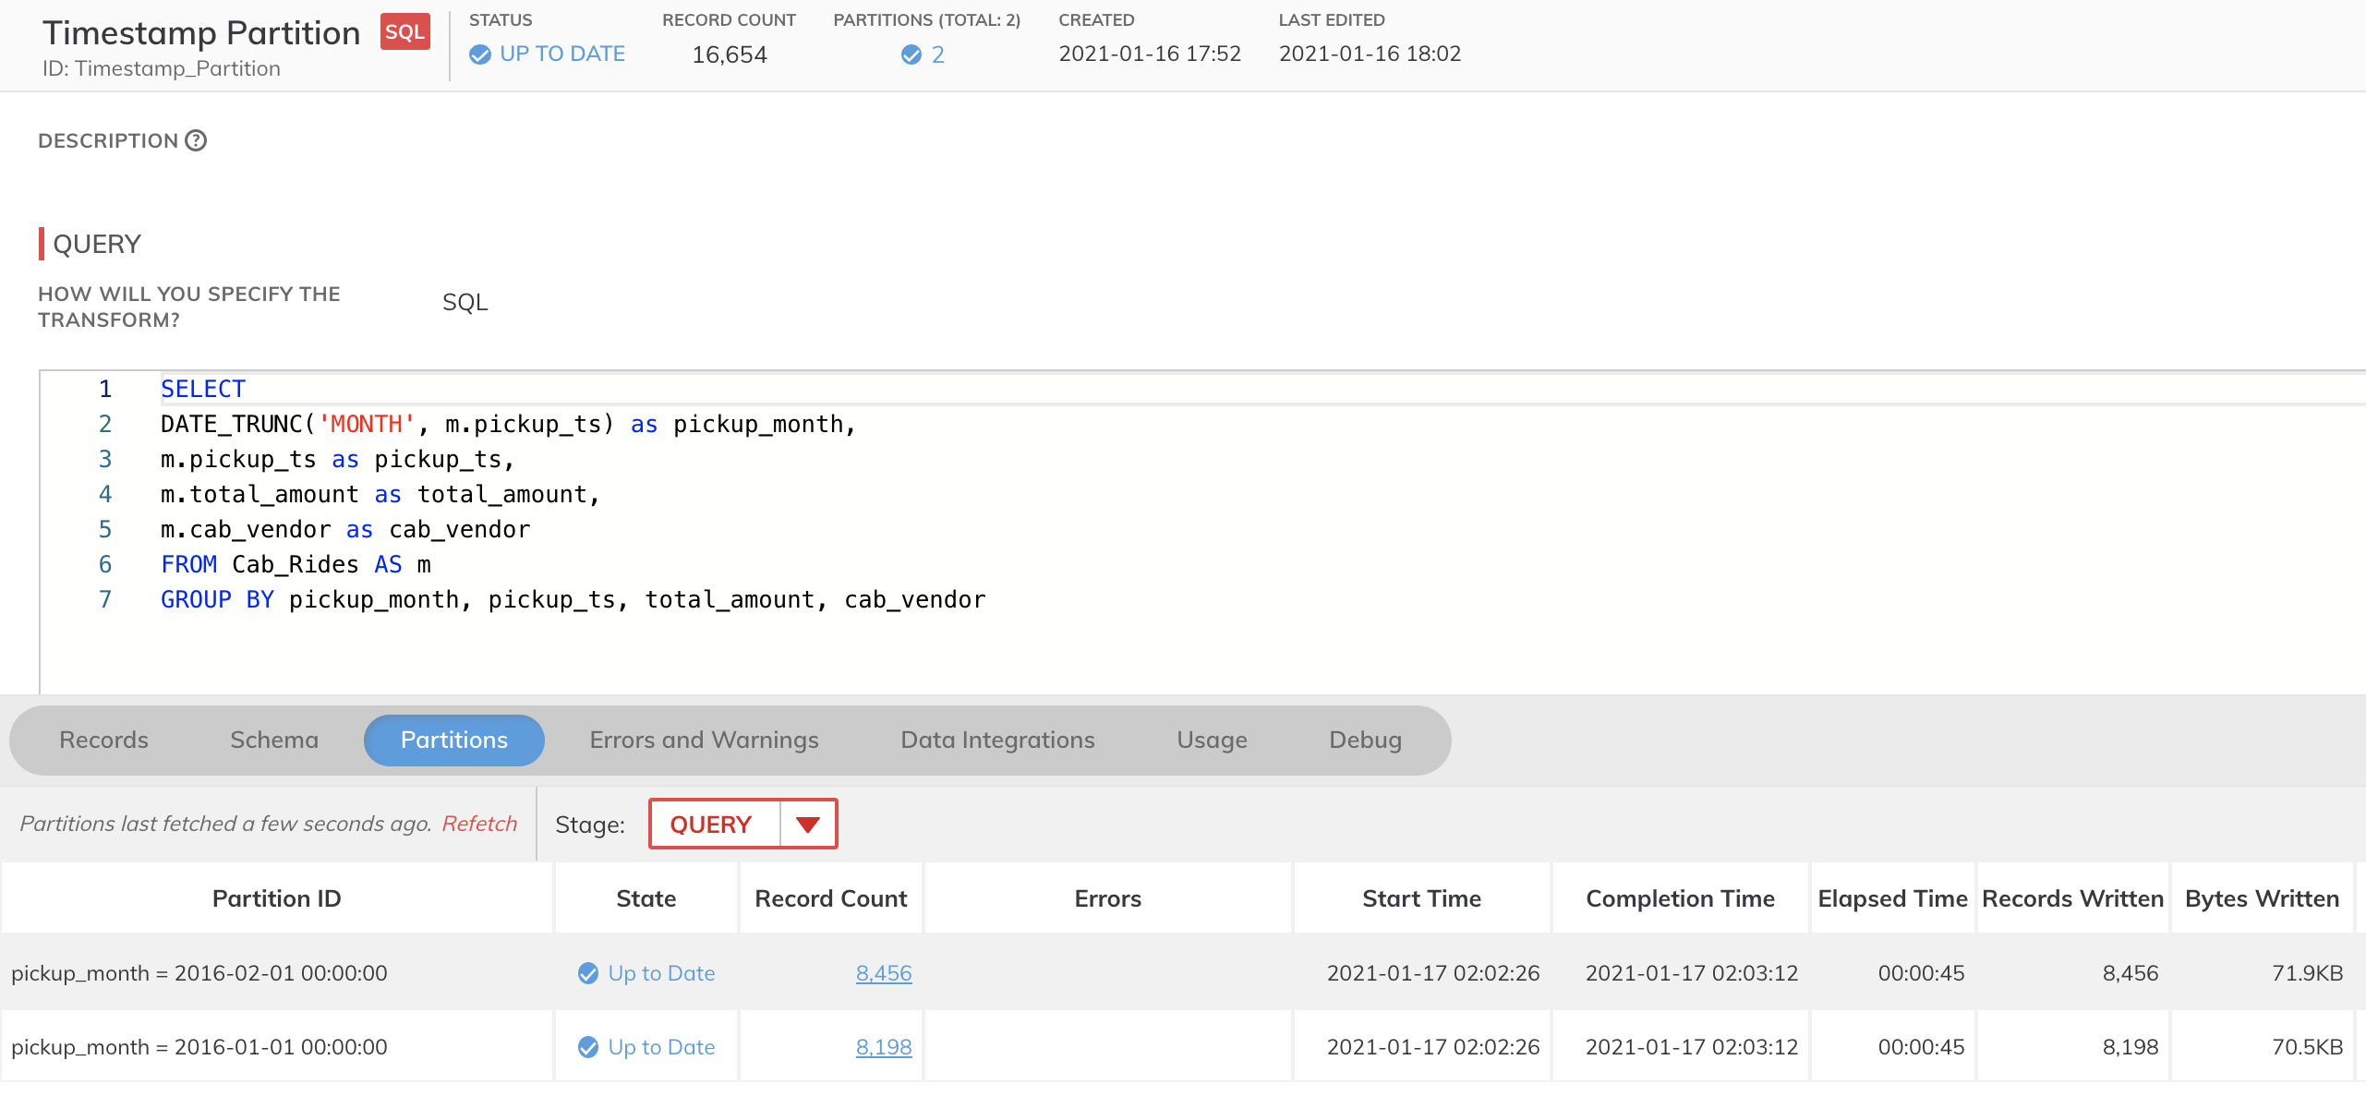The height and width of the screenshot is (1108, 2366).
Task: Click the description help question-mark icon
Action: (x=196, y=140)
